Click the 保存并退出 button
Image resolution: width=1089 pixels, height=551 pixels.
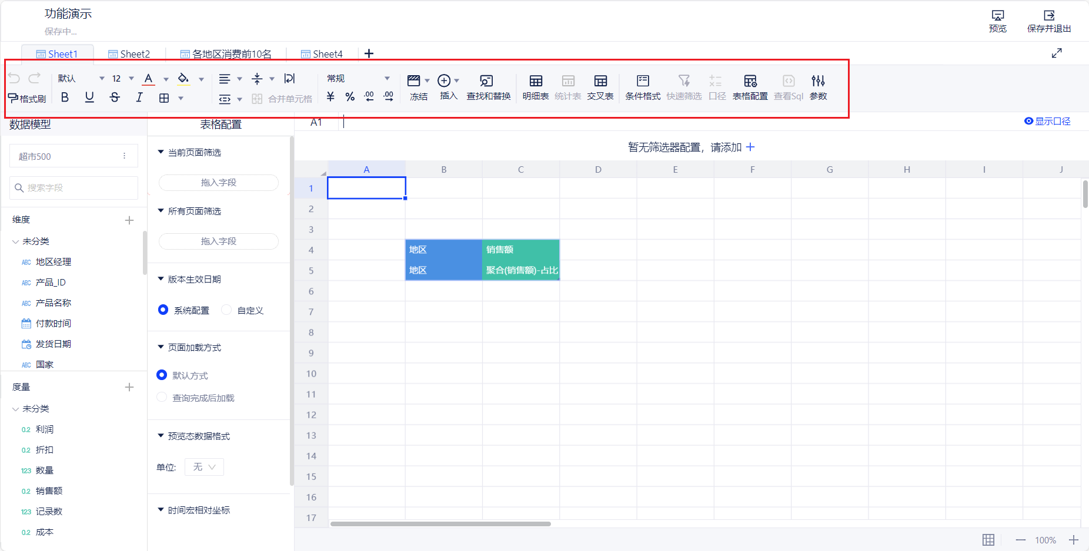tap(1049, 21)
